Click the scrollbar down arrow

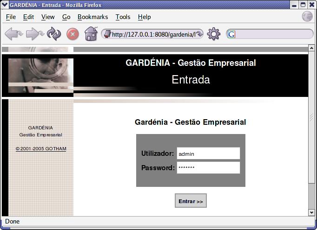pos(311,212)
